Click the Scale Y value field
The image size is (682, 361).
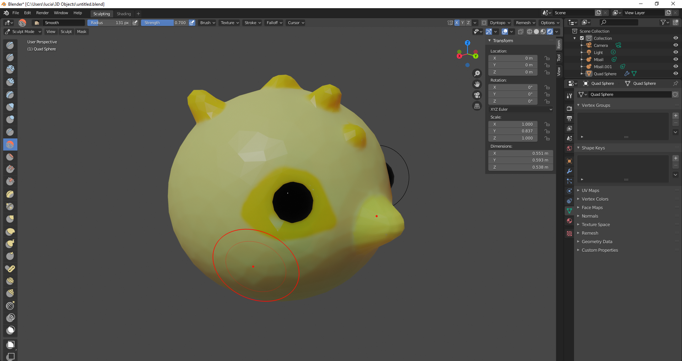click(513, 131)
